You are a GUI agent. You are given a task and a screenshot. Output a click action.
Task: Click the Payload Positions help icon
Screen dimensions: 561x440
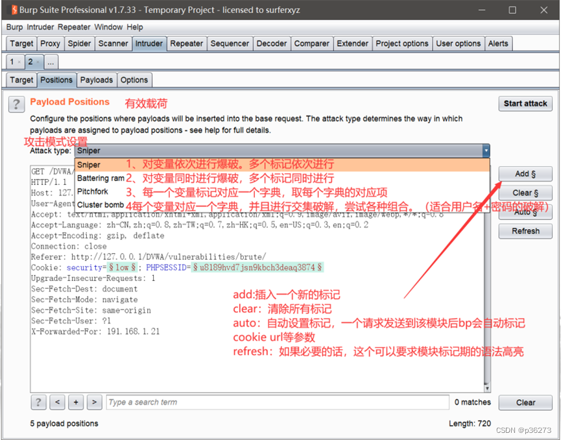pos(16,104)
